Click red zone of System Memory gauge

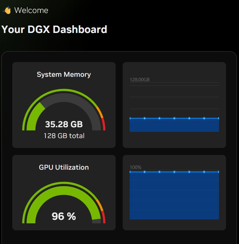(104, 125)
